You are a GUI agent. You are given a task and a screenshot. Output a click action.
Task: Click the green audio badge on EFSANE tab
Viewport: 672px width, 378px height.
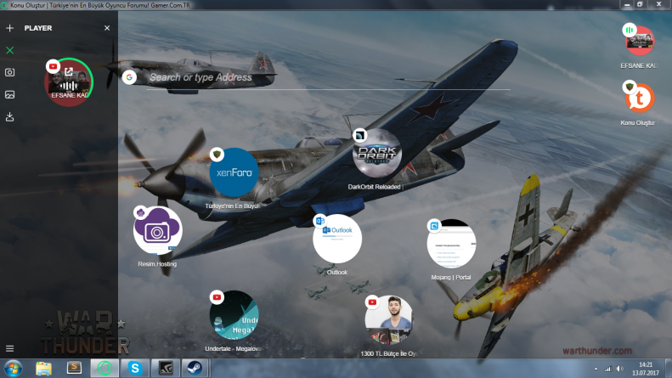pos(630,30)
